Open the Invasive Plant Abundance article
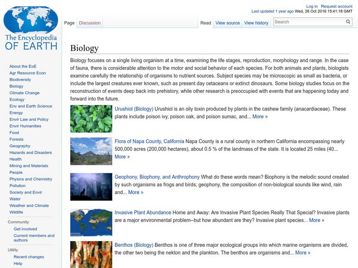Screen dimensions: 358x268 click(x=143, y=213)
